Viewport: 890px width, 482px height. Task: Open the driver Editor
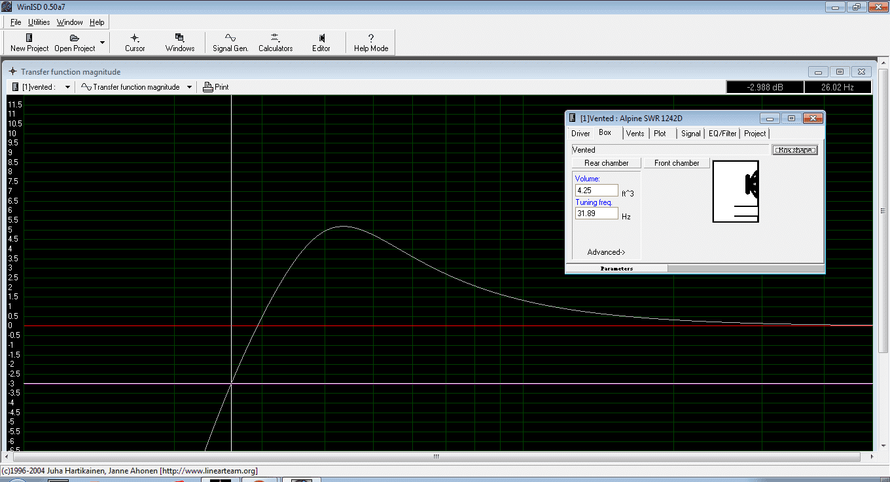coord(321,43)
